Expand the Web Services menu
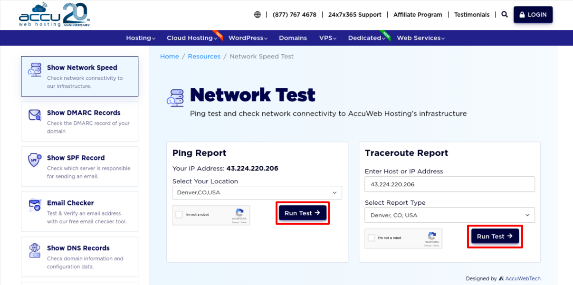Viewport: 573px width, 285px height. click(421, 38)
